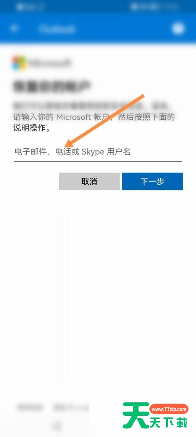Click the 天天下載 text watermark
The image size is (196, 437).
click(x=169, y=422)
